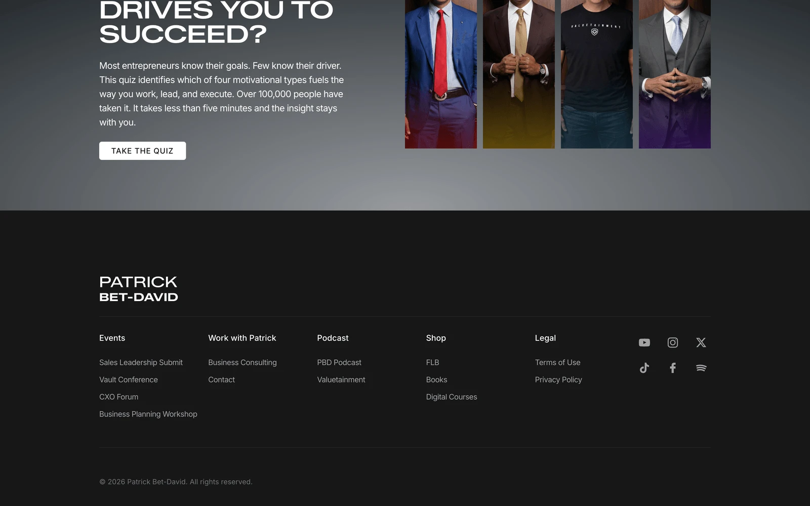Click the Podcast footer heading
Viewport: 810px width, 506px height.
click(333, 338)
